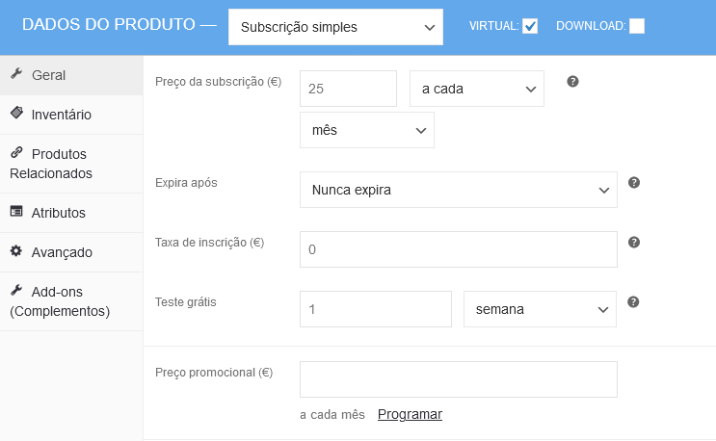Click the 'a cada mês' text below promo price
Viewport: 716px width, 441px height.
pos(332,415)
